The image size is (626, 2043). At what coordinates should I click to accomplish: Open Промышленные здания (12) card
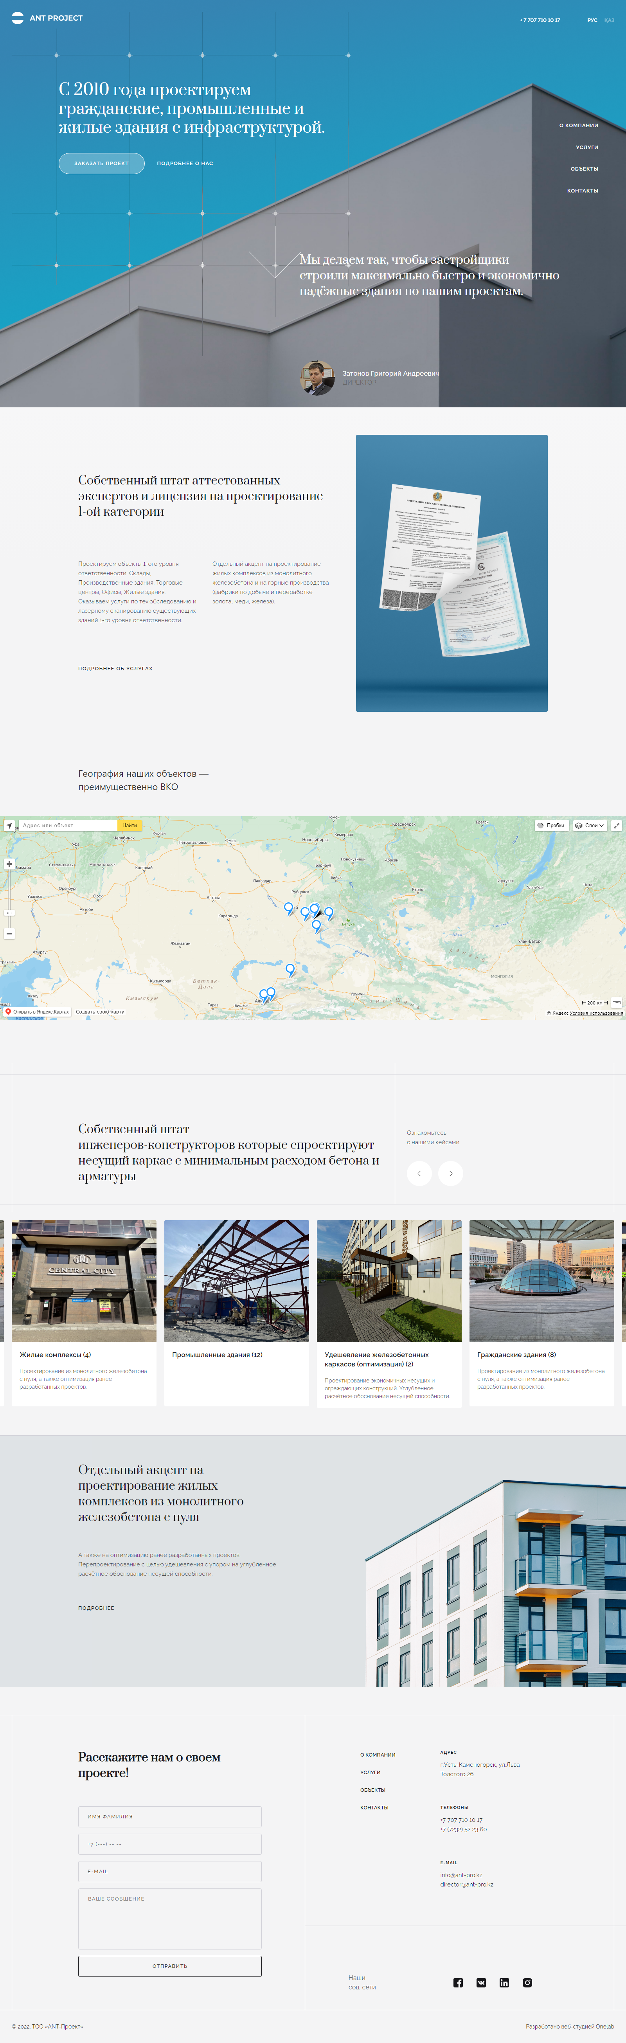pyautogui.click(x=236, y=1313)
